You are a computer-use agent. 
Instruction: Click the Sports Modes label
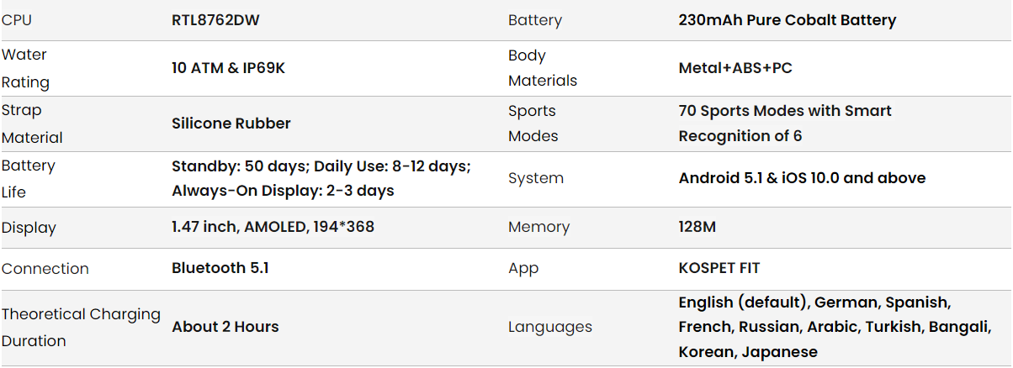point(533,123)
